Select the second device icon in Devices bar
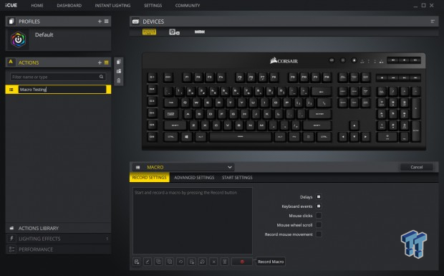 174,32
